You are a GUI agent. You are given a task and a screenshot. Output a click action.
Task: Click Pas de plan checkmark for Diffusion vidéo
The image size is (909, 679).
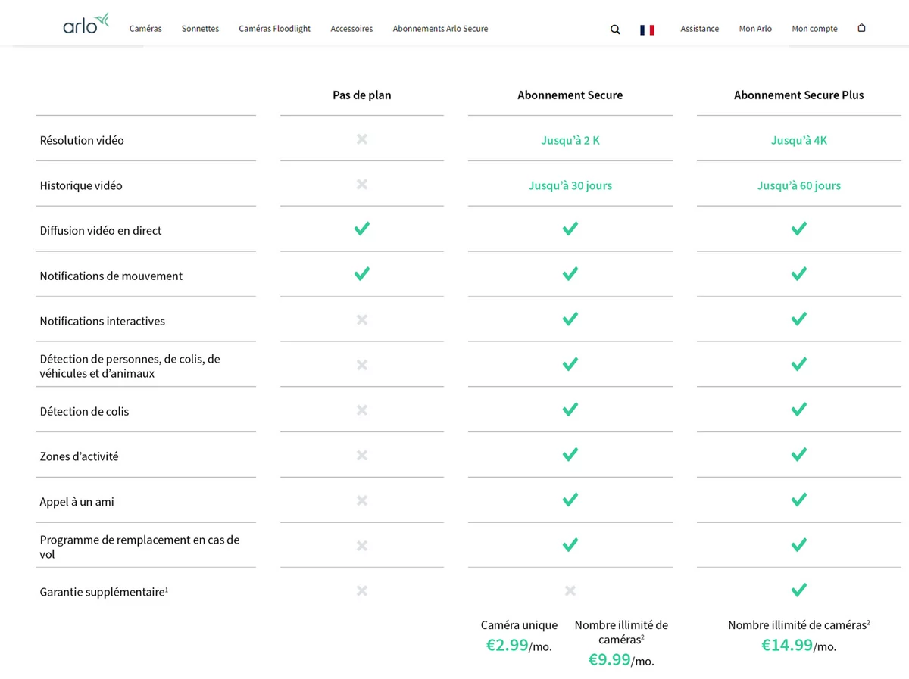[362, 229]
